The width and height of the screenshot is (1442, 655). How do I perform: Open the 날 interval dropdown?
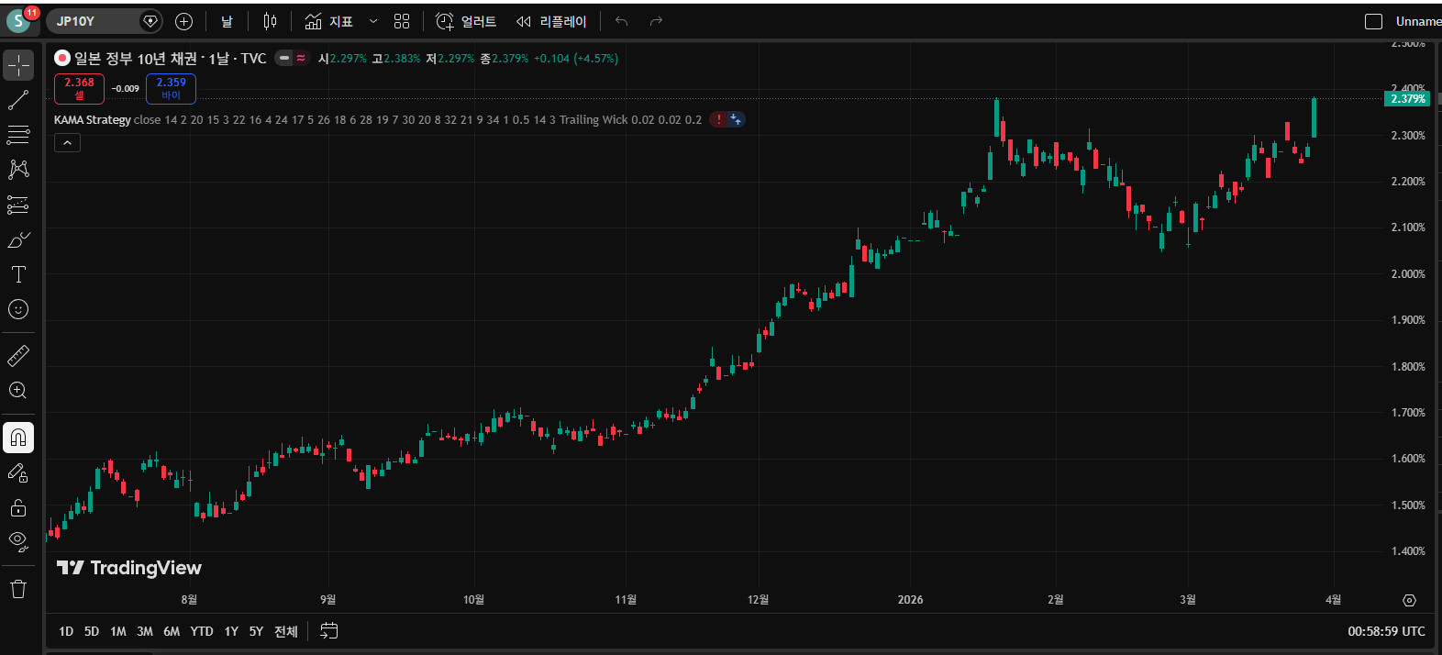[x=227, y=21]
